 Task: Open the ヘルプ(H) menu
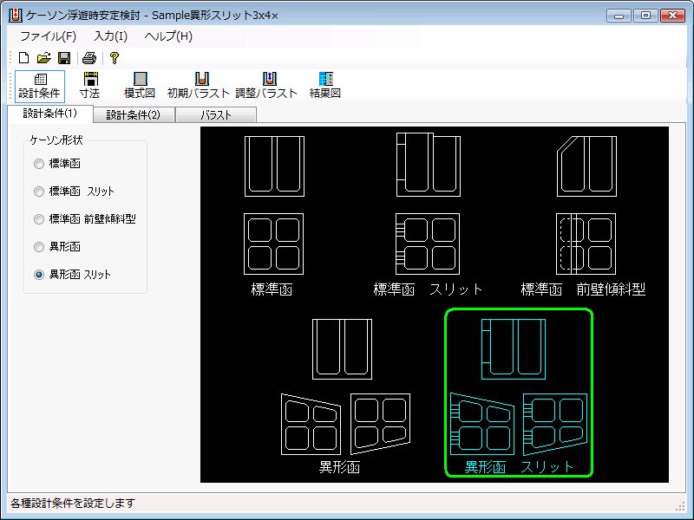coord(168,36)
